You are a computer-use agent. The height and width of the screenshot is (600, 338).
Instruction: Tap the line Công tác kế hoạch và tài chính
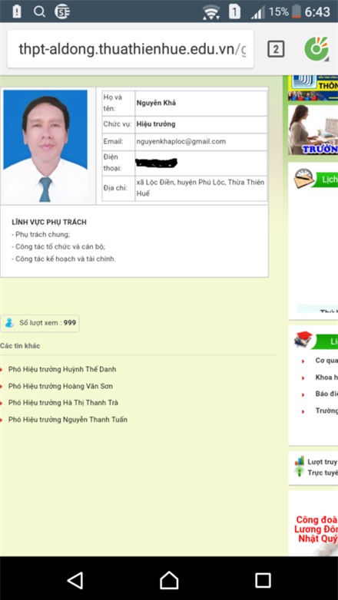click(x=64, y=259)
